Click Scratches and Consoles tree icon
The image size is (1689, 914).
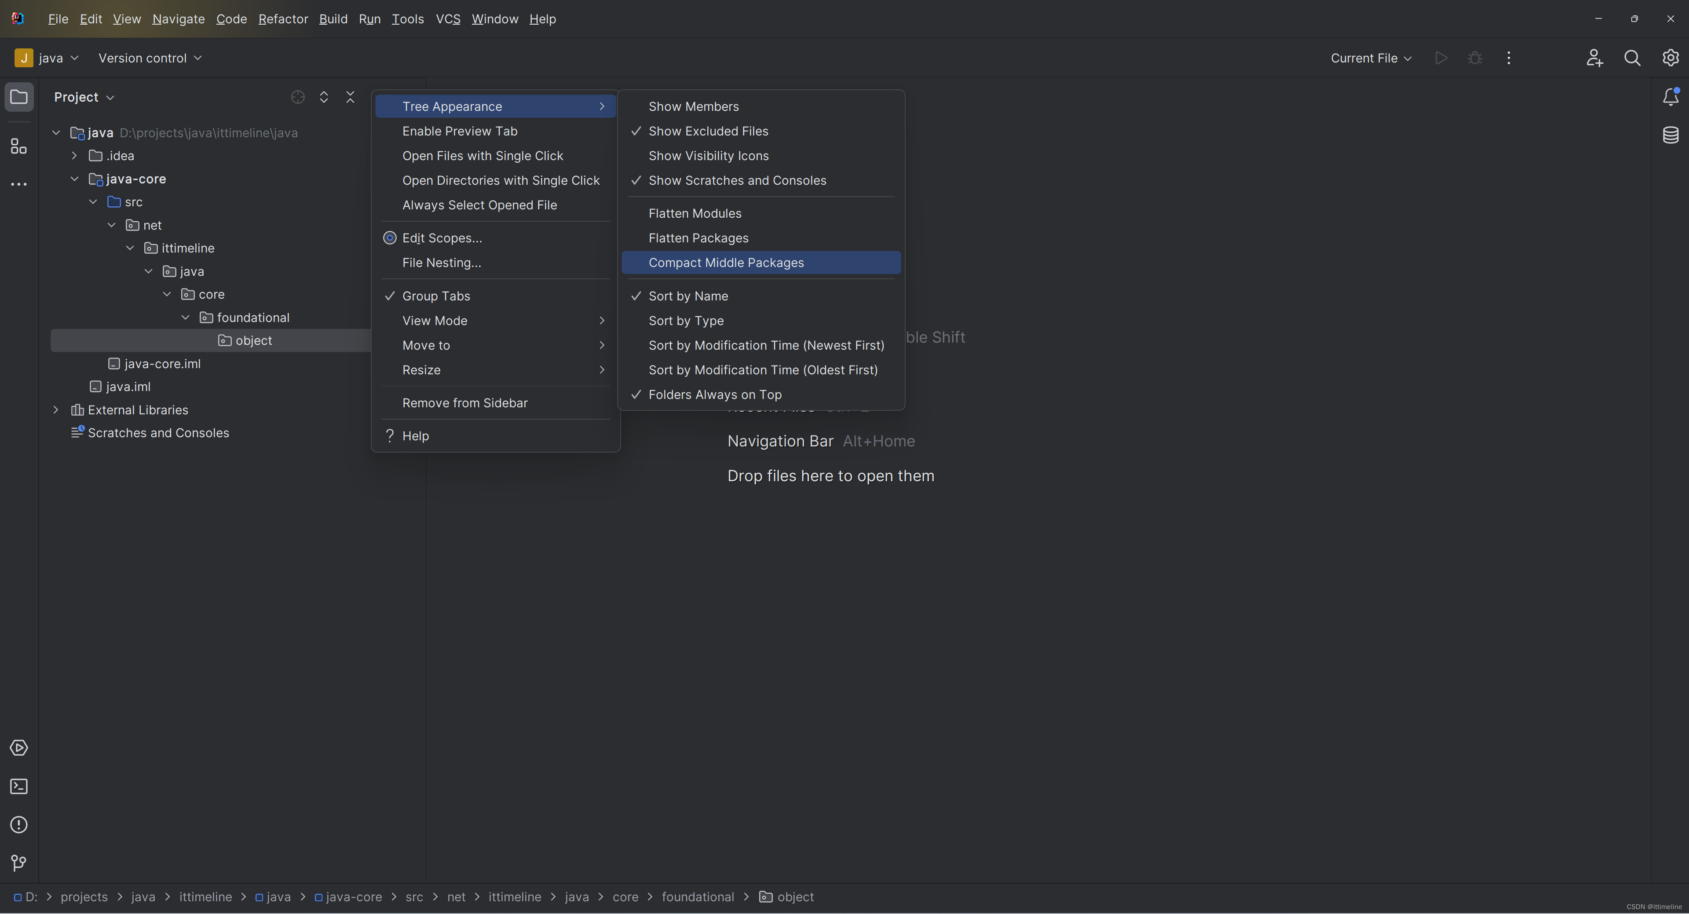click(x=77, y=432)
